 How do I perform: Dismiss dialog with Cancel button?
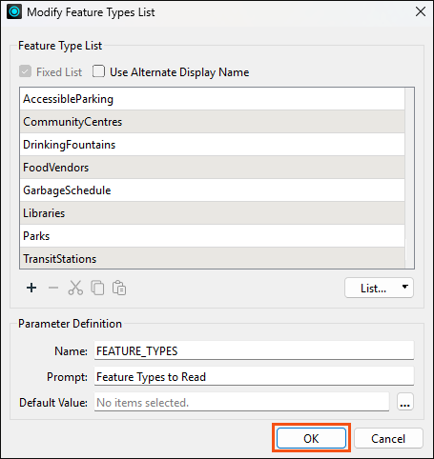pyautogui.click(x=388, y=438)
